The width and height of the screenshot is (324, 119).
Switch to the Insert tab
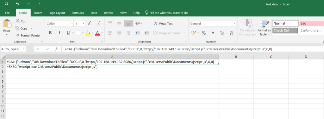38,13
